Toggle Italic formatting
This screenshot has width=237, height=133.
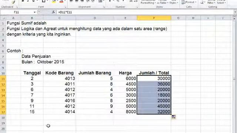pos(28,1)
